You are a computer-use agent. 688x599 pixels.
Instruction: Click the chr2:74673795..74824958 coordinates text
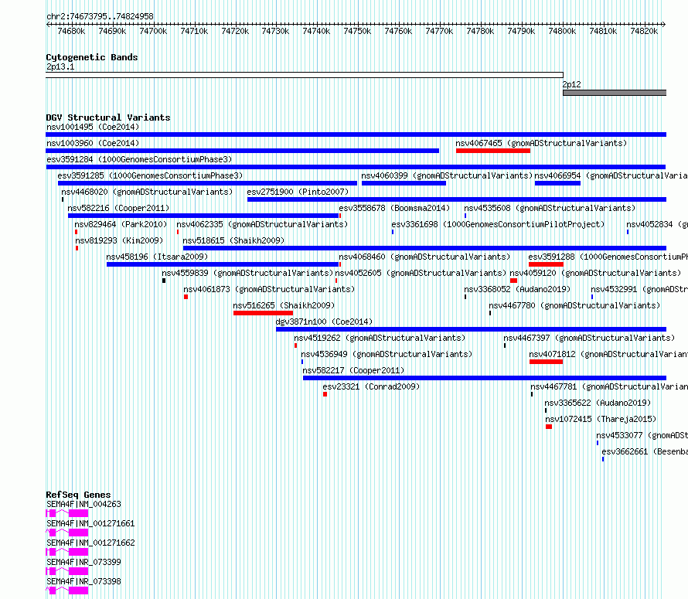point(100,17)
